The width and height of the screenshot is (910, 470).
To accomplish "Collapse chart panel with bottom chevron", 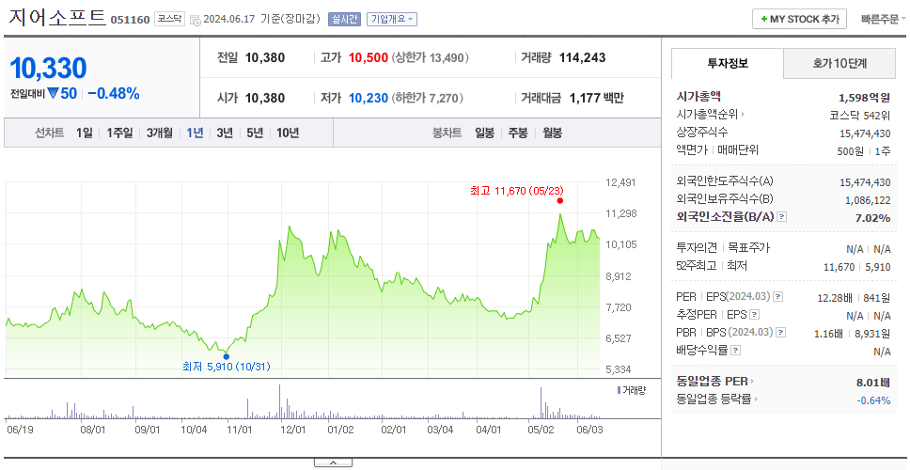I will pyautogui.click(x=333, y=462).
